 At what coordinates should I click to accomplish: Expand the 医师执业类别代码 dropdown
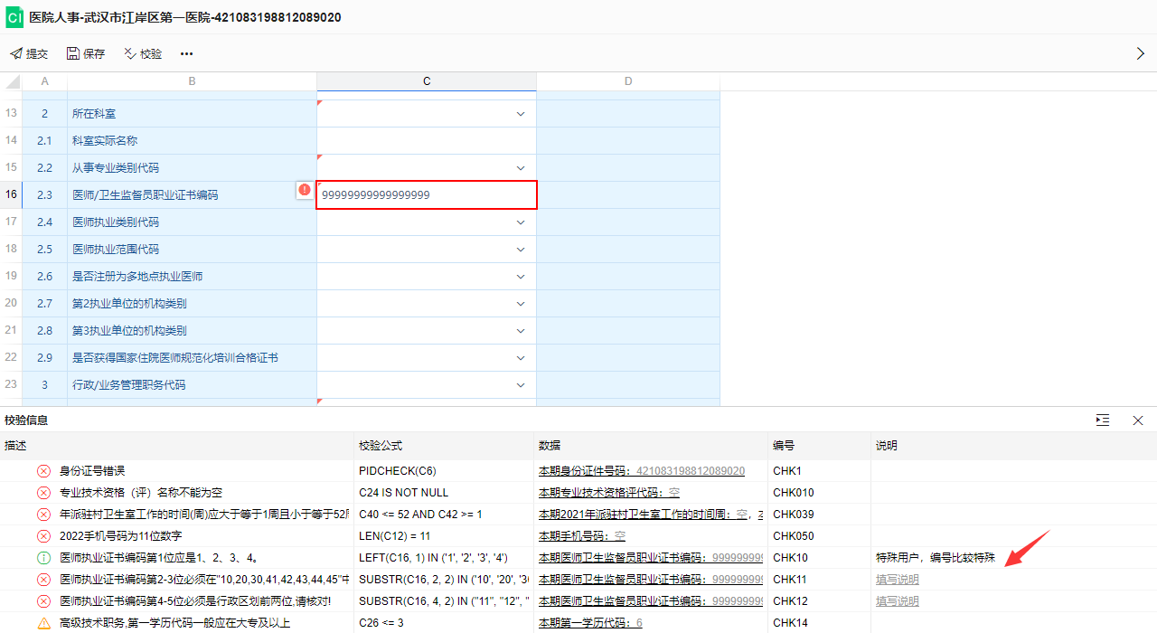click(521, 222)
